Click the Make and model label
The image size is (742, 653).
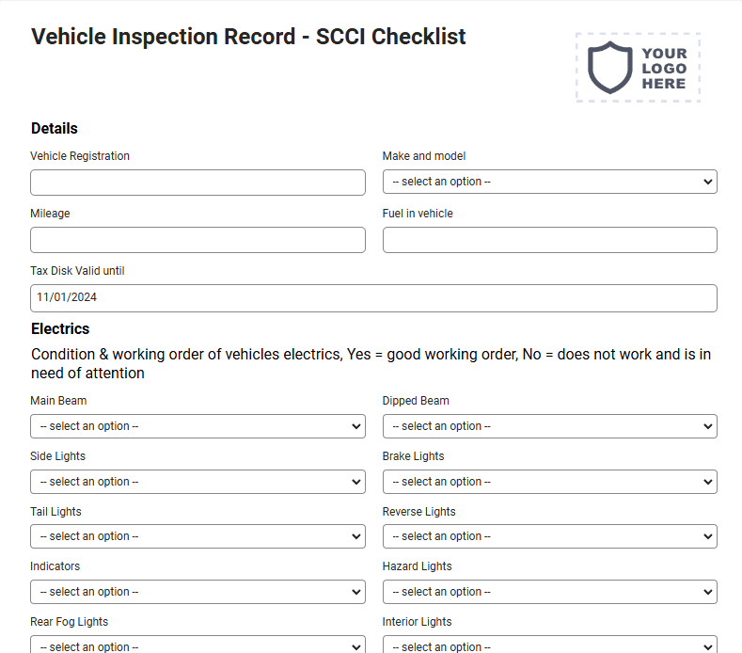424,156
